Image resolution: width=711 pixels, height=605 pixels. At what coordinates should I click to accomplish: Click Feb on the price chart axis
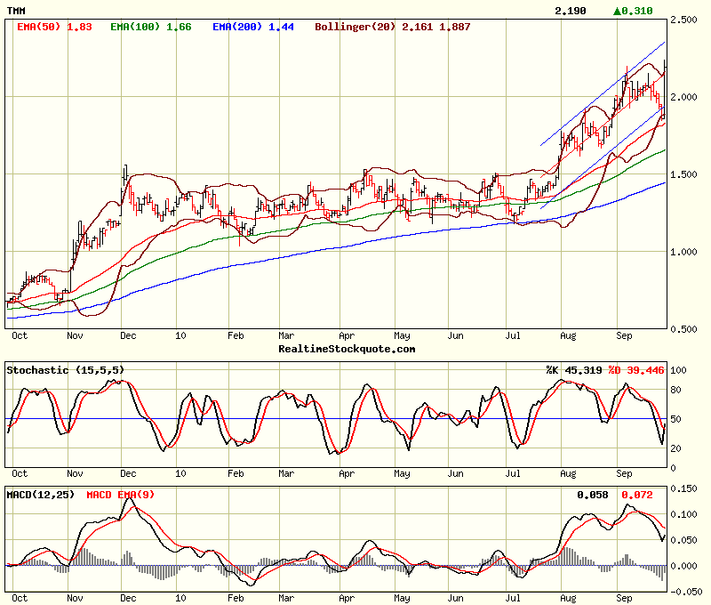pyautogui.click(x=236, y=335)
